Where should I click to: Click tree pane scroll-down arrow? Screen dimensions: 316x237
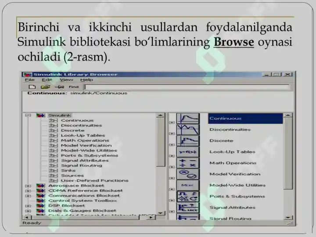click(161, 213)
